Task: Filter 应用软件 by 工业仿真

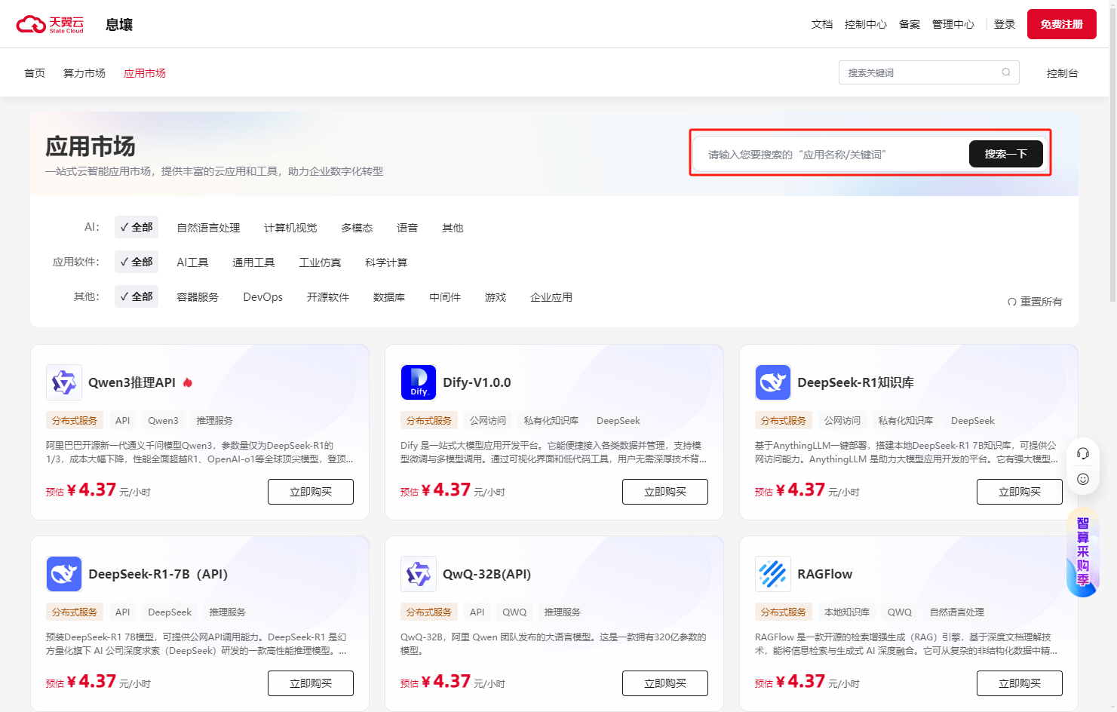Action: [320, 262]
